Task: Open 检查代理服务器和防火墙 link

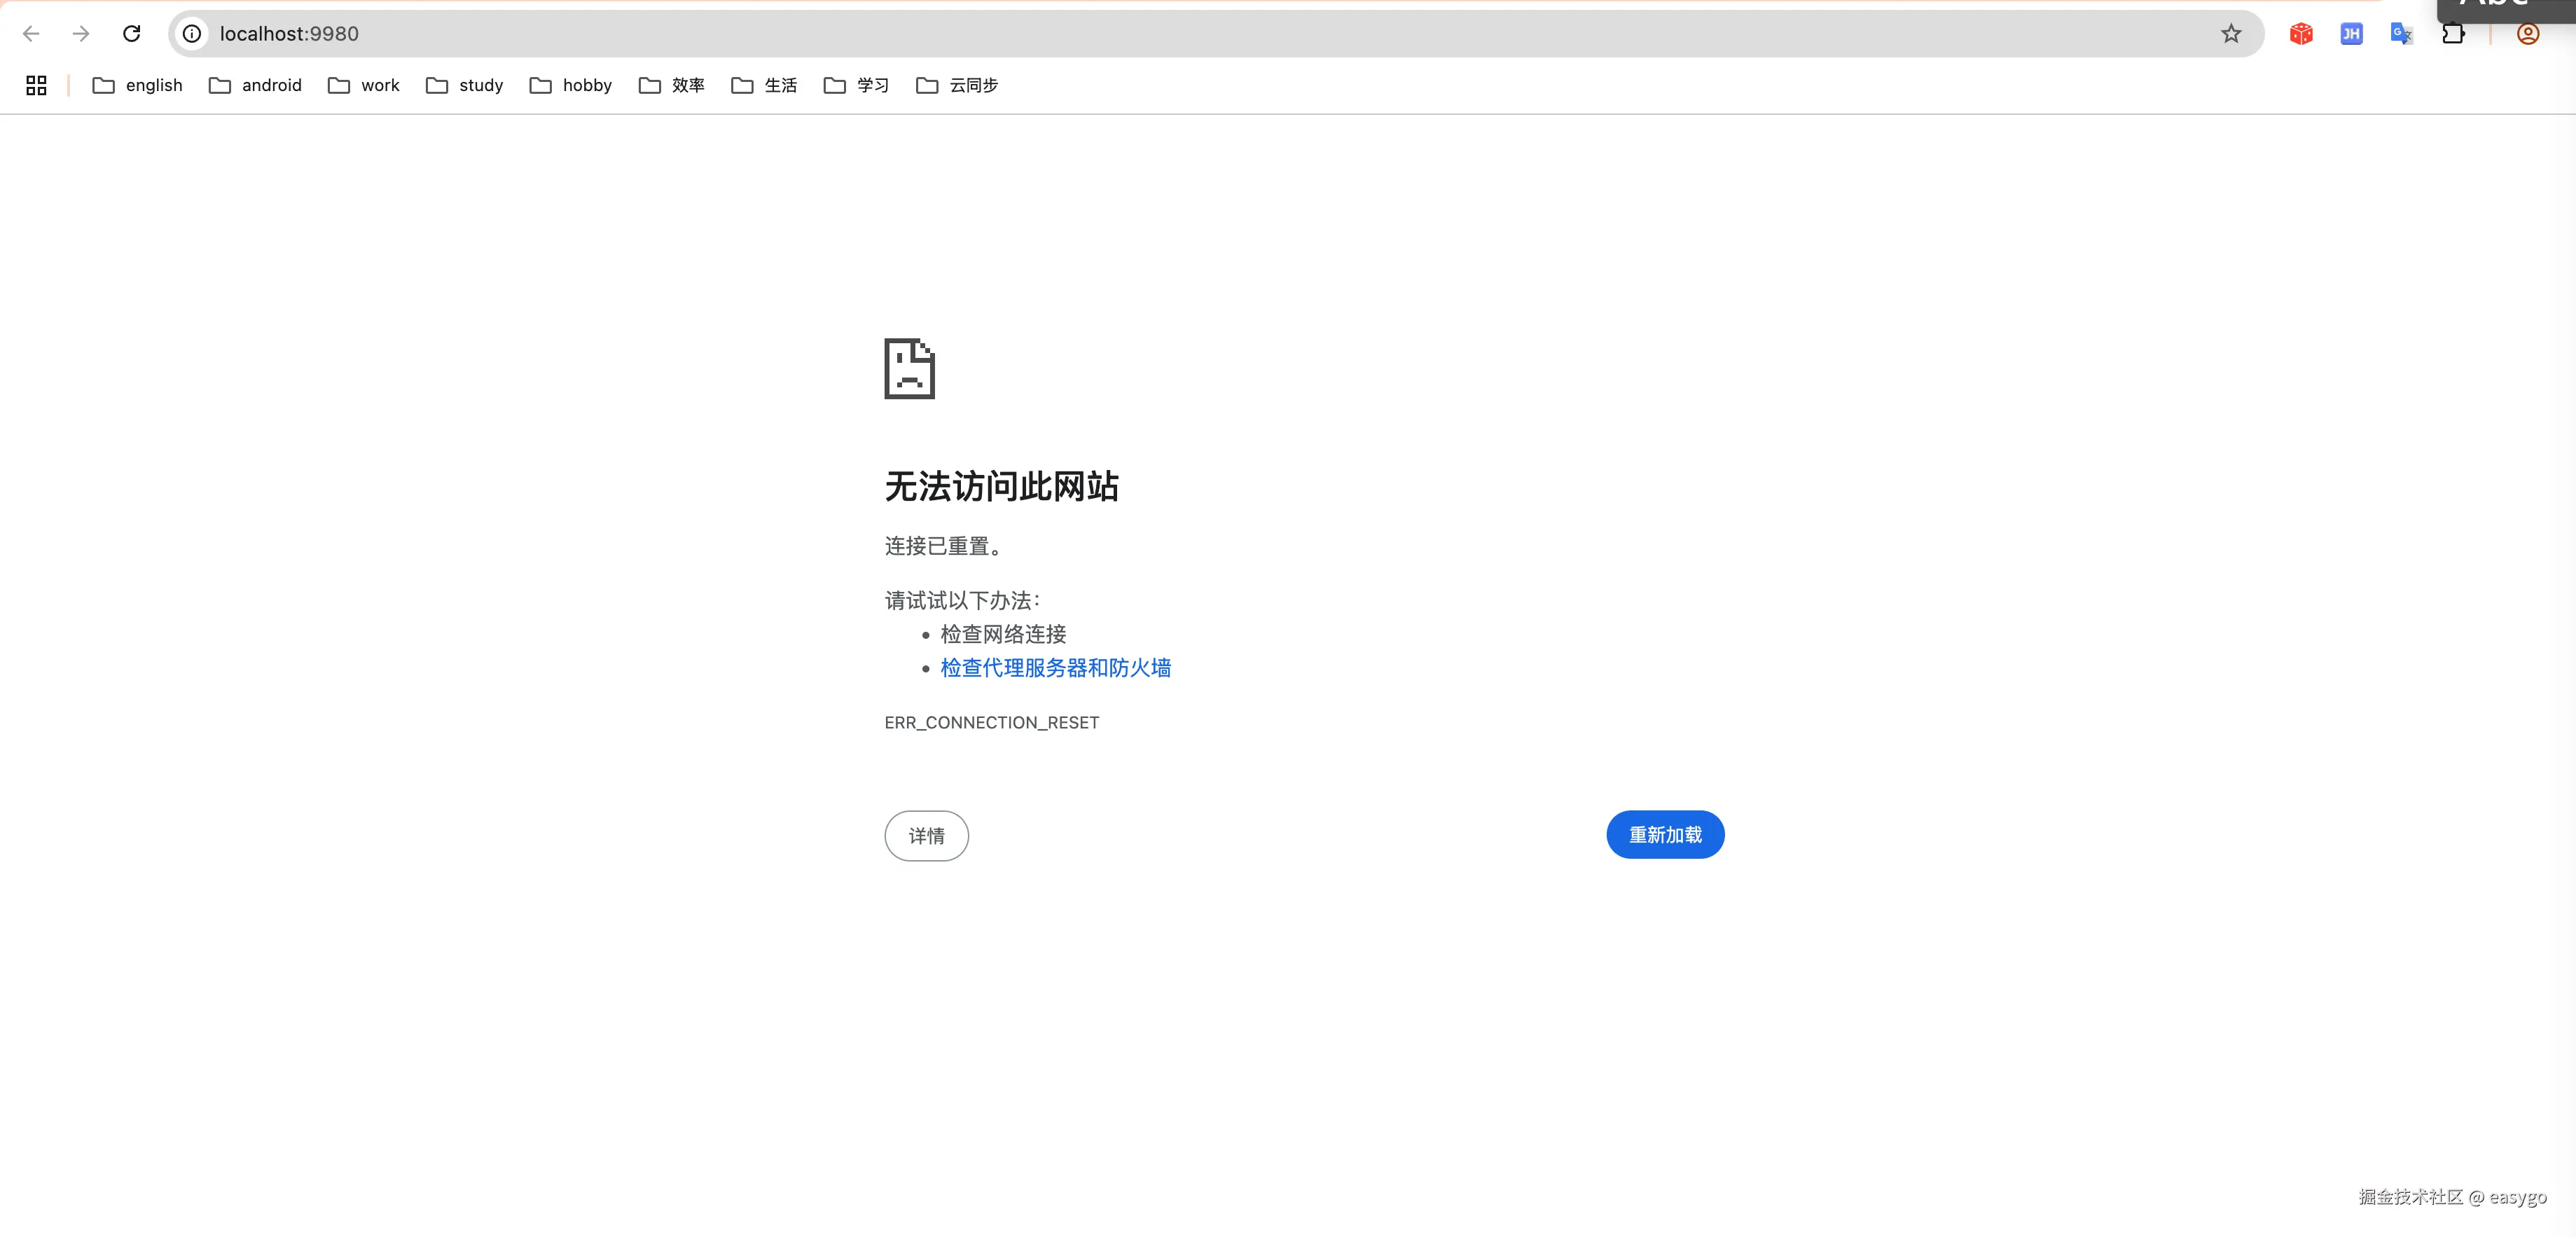Action: (x=1055, y=668)
